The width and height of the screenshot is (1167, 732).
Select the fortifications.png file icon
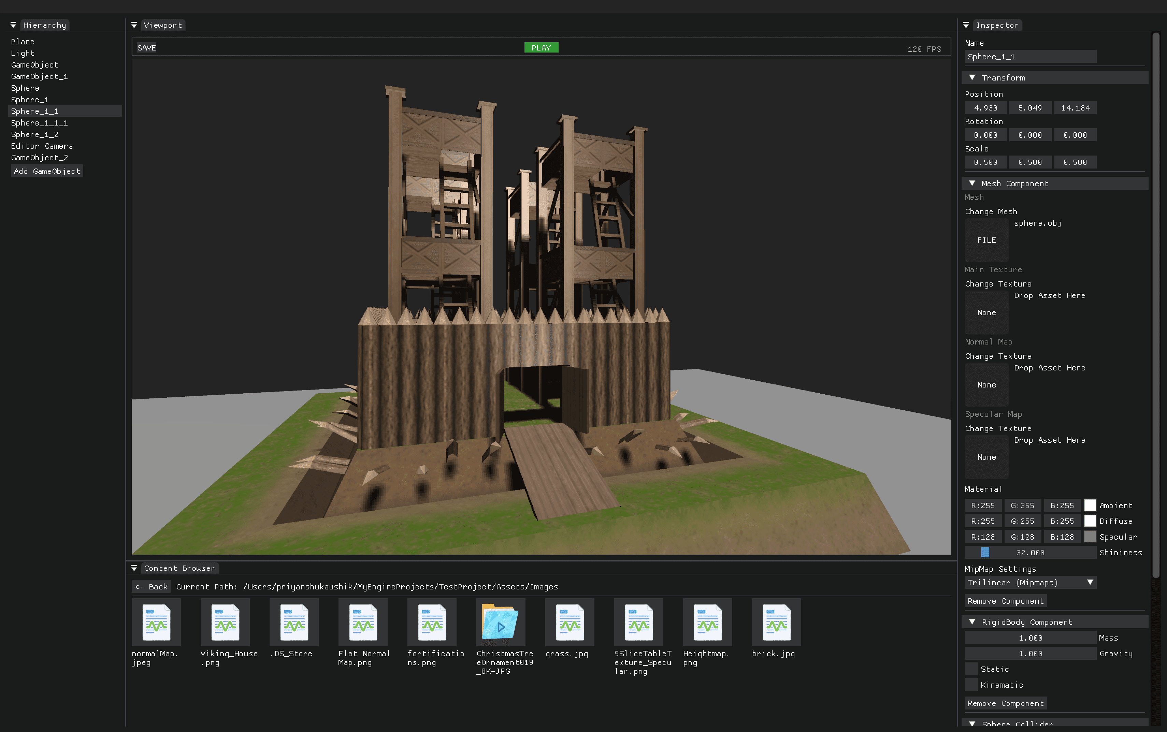coord(431,622)
